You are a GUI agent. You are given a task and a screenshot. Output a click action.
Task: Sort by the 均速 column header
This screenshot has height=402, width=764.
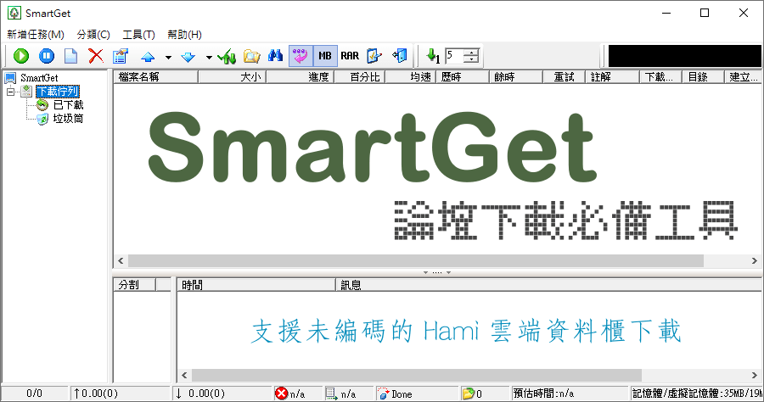coord(410,77)
